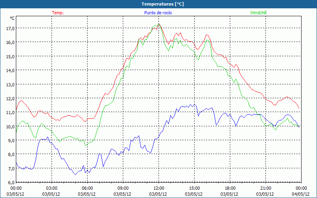Select the 21:00 time axis label

(x=265, y=188)
